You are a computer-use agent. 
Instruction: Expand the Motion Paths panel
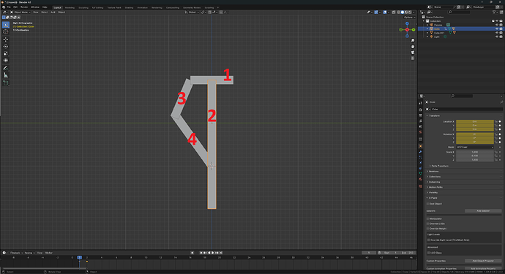(435, 187)
